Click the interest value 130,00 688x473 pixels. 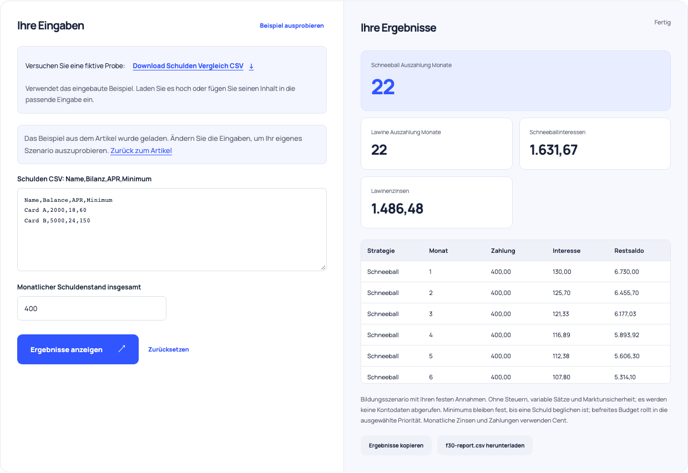click(x=562, y=272)
